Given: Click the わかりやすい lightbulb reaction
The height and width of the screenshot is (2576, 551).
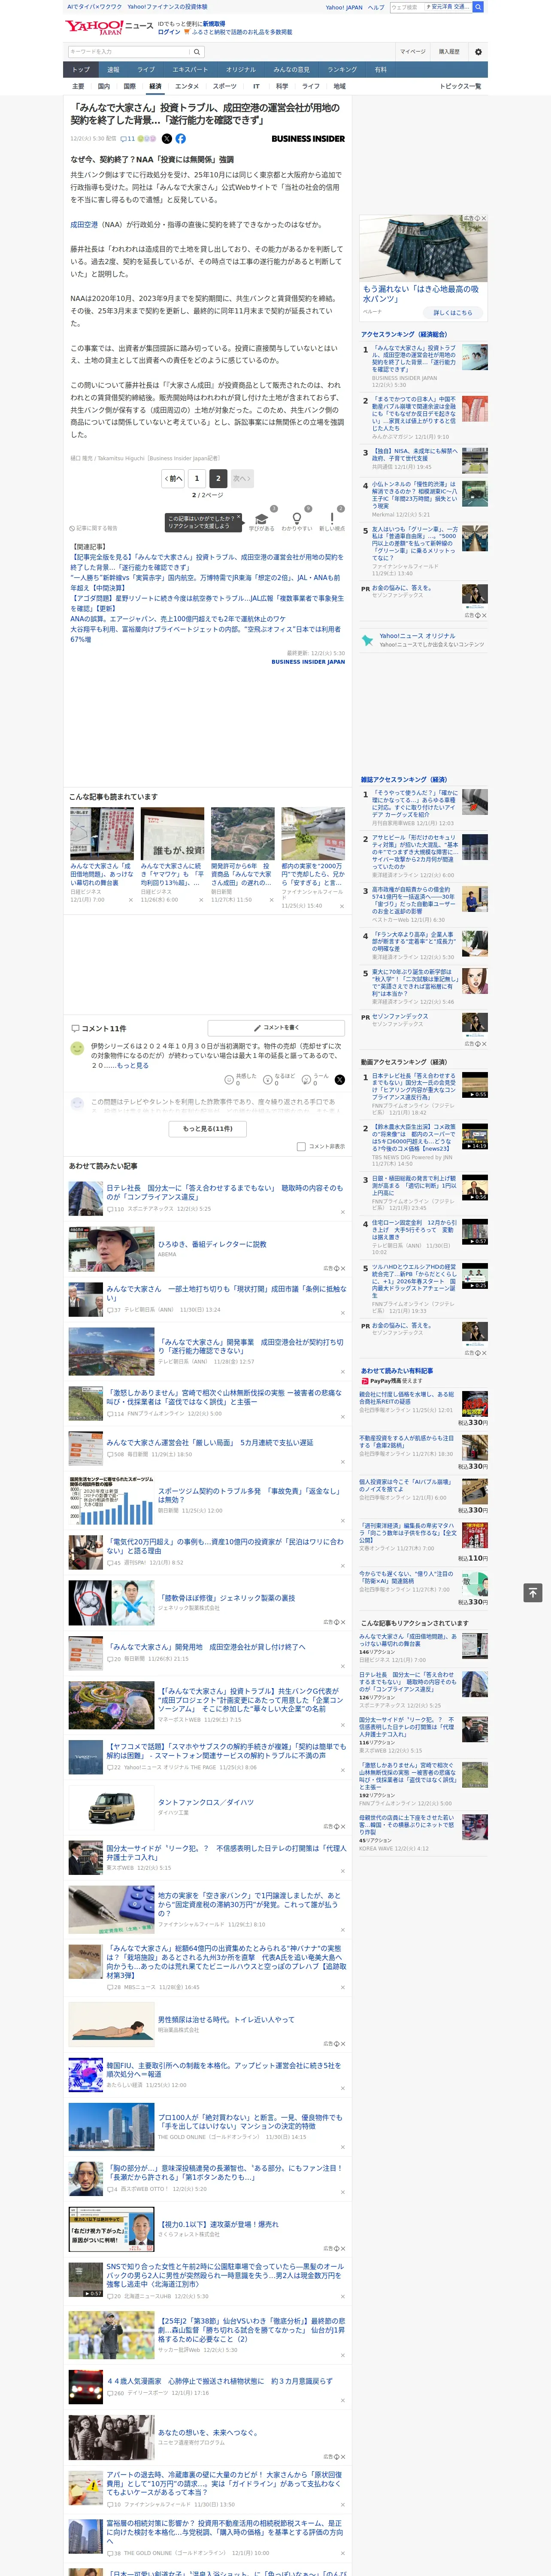Looking at the screenshot, I should point(296,519).
